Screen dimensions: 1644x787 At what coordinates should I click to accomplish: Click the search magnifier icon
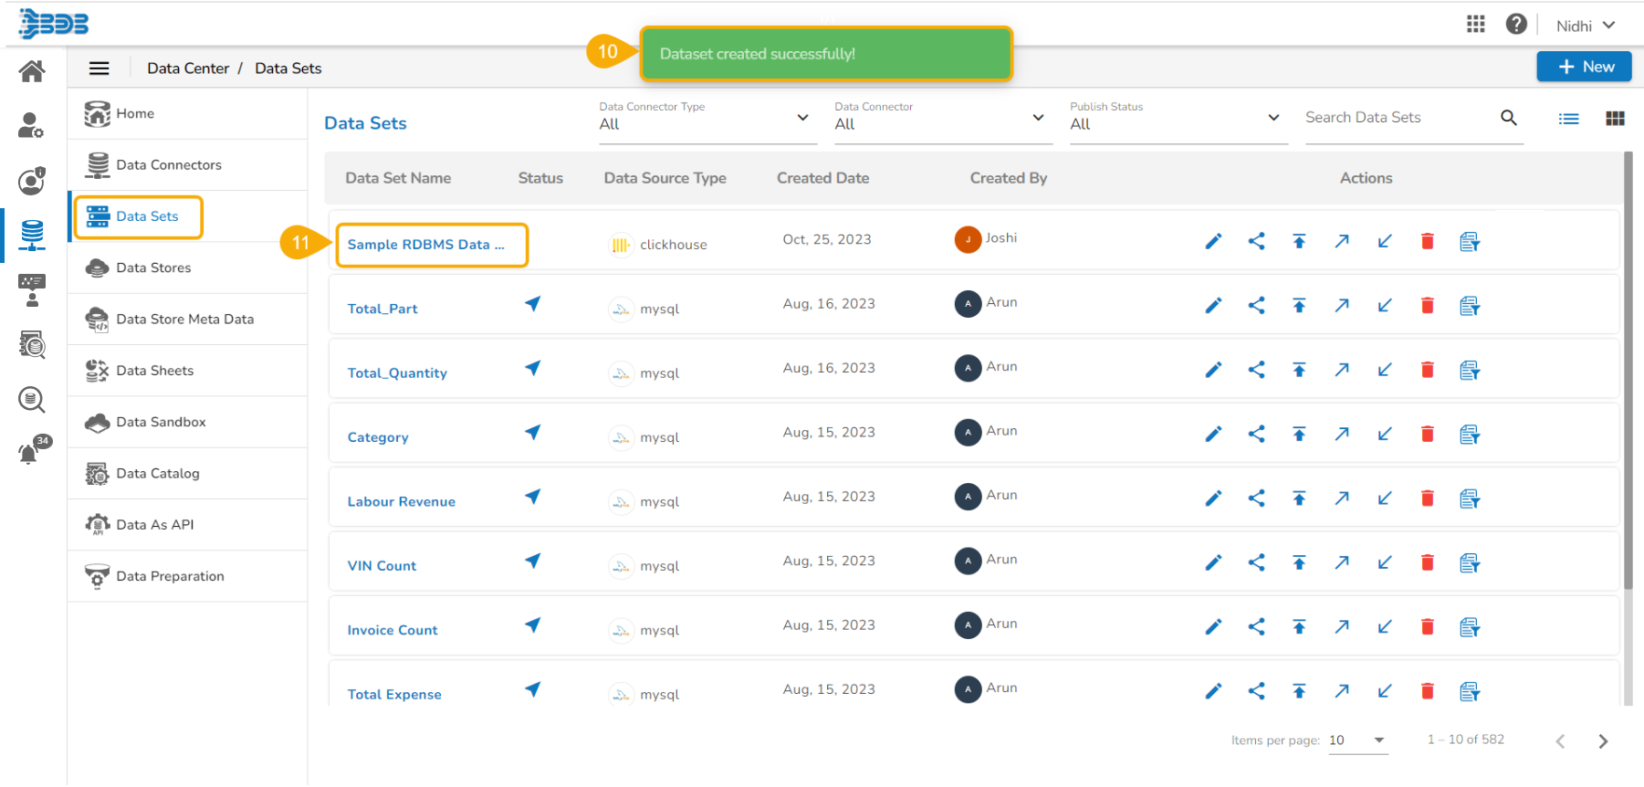(x=1508, y=118)
